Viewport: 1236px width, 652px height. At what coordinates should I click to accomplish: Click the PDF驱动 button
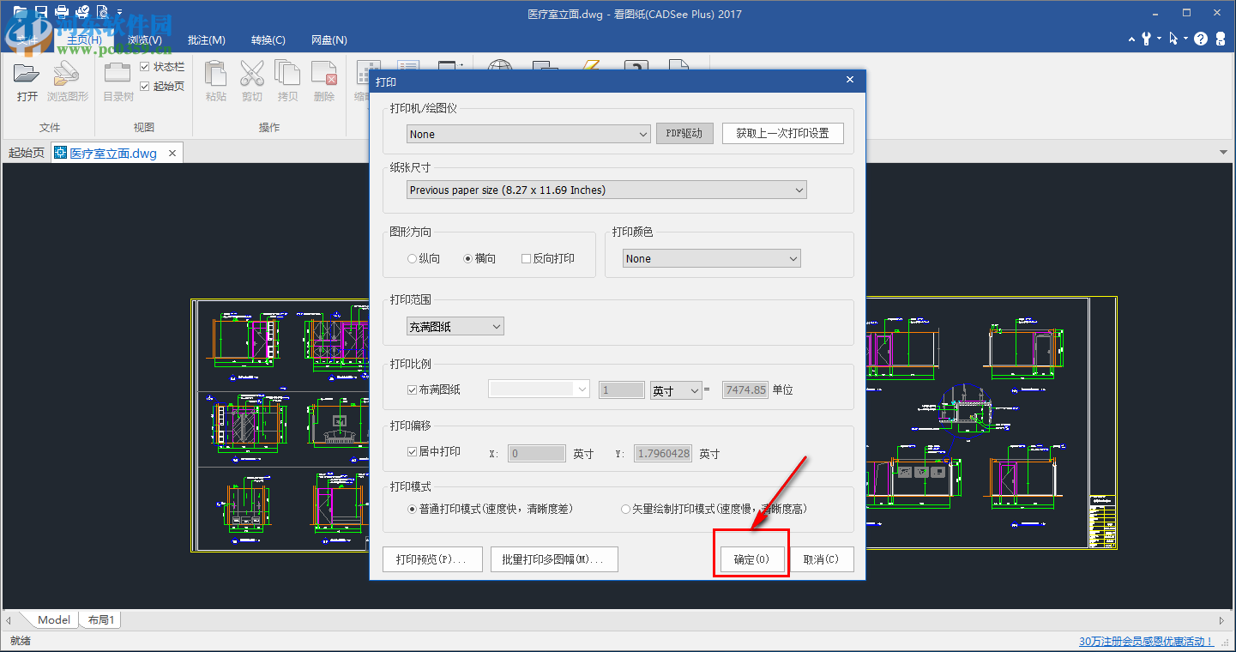tap(684, 134)
